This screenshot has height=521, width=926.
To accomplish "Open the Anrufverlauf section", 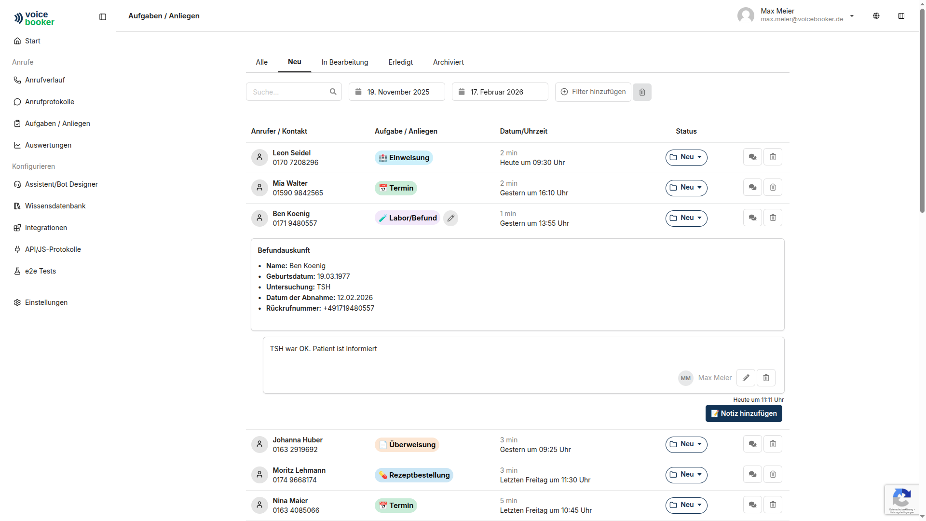I will coord(45,80).
